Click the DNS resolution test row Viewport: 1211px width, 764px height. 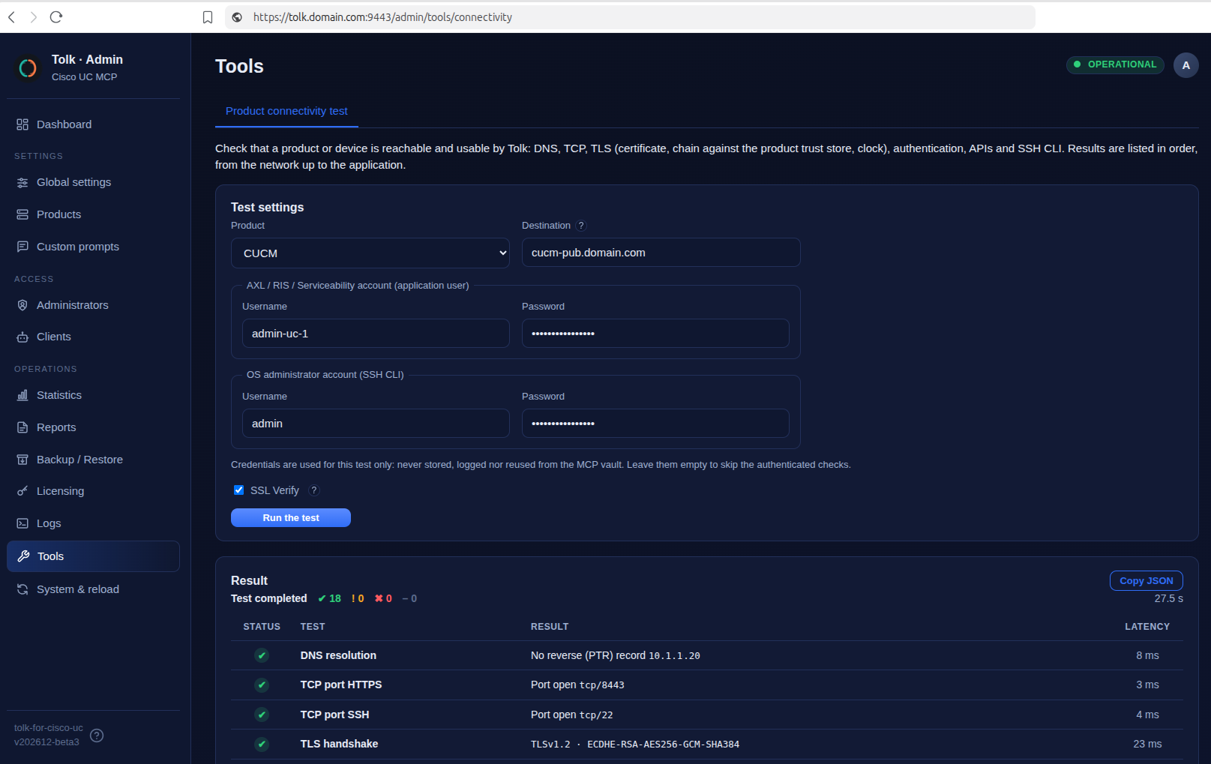pos(707,655)
